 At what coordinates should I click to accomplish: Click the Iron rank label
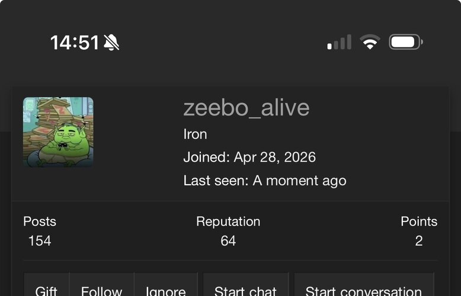pos(195,134)
